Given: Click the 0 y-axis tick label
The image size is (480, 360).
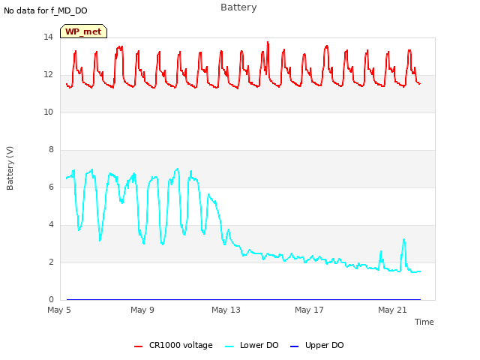Looking at the screenshot, I should point(51,300).
